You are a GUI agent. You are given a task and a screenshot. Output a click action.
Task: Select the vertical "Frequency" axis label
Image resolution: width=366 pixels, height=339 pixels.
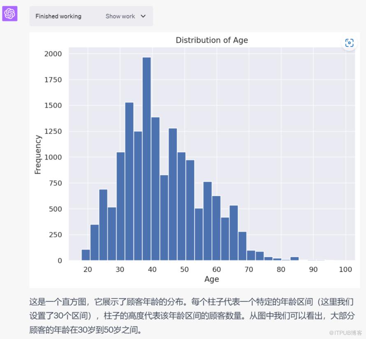pyautogui.click(x=38, y=155)
